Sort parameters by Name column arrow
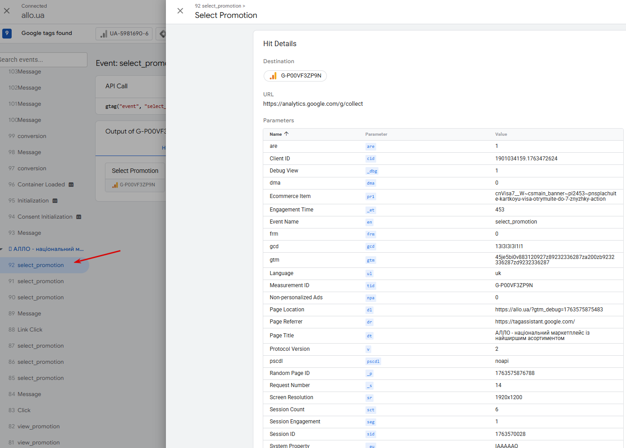626x448 pixels. 286,134
